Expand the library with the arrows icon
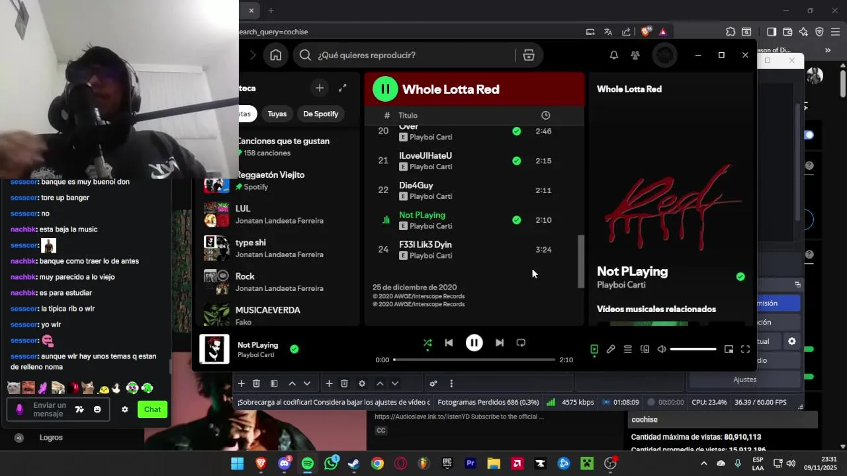 [x=343, y=88]
